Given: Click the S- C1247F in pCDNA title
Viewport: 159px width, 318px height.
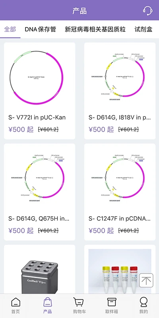Looking at the screenshot, I should click(120, 219).
